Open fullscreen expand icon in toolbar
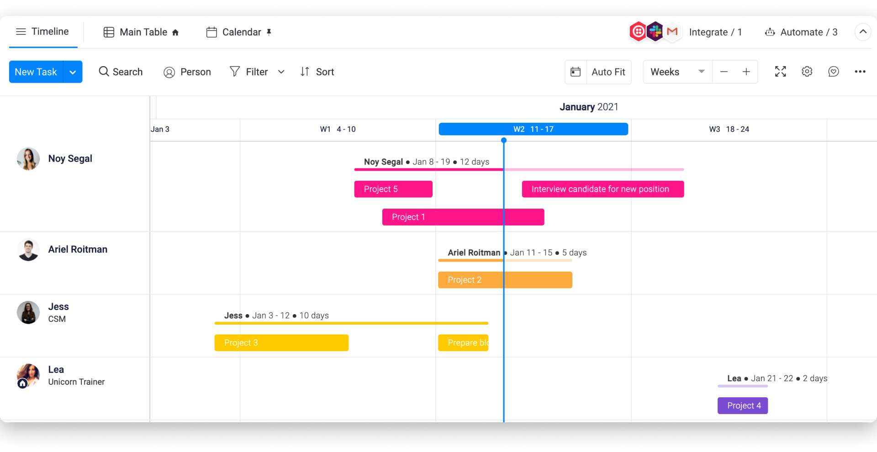Screen dimensions: 877x452 coord(780,72)
